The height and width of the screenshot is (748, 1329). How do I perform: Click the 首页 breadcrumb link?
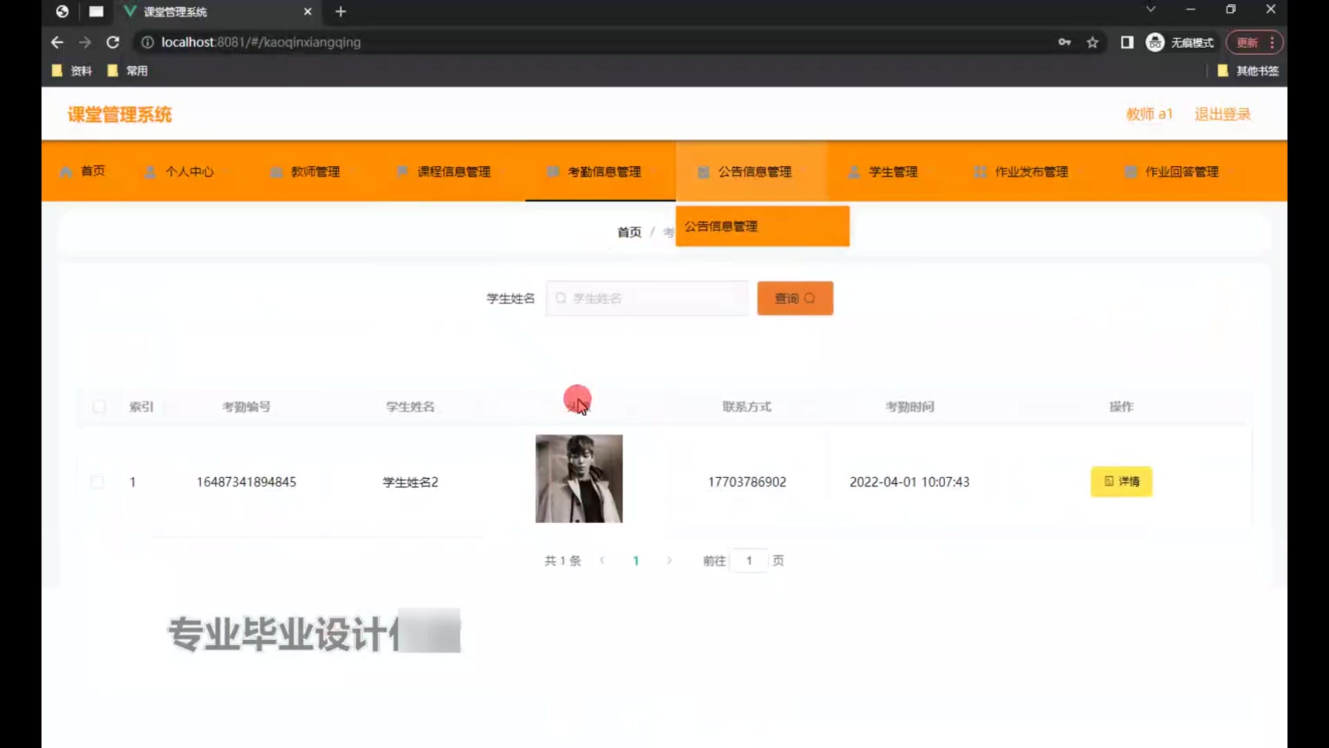tap(629, 232)
